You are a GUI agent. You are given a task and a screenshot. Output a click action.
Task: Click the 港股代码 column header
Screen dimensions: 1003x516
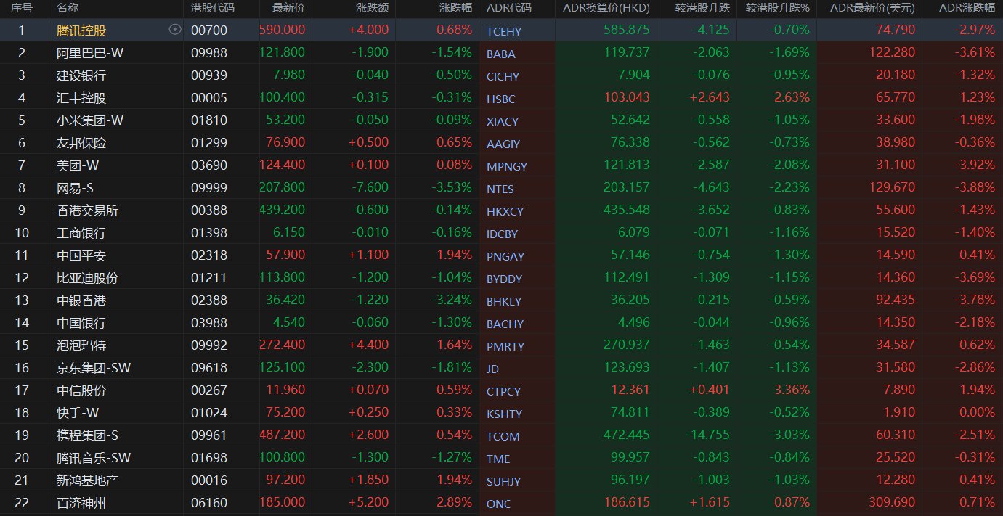pyautogui.click(x=212, y=8)
